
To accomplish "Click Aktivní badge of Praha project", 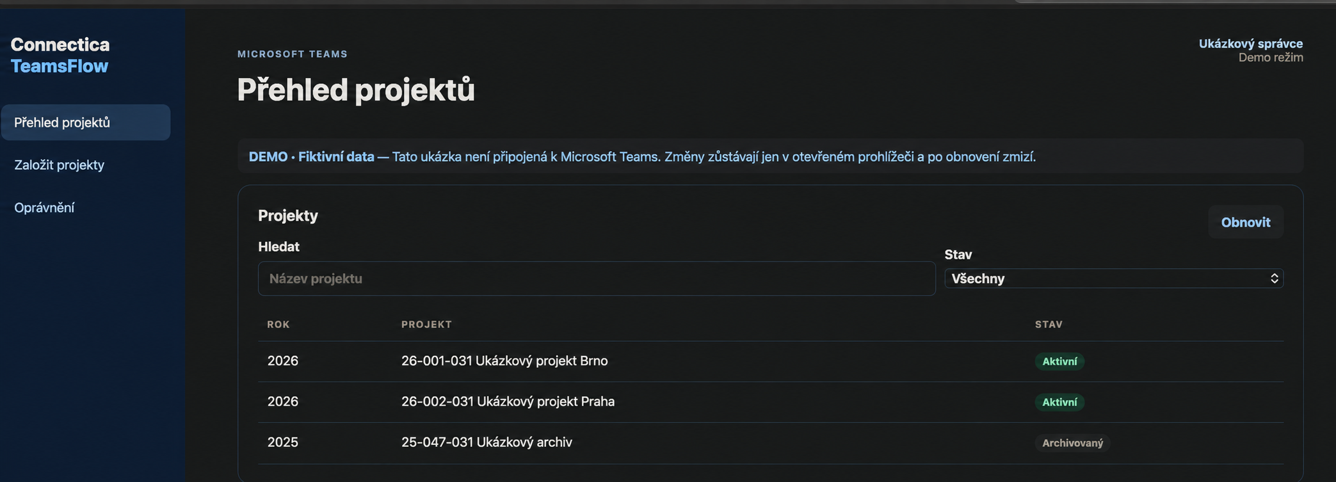I will click(x=1059, y=402).
